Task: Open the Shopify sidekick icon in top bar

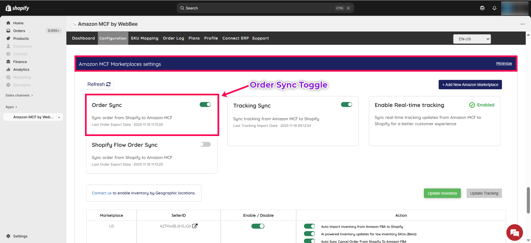Action: (x=482, y=8)
